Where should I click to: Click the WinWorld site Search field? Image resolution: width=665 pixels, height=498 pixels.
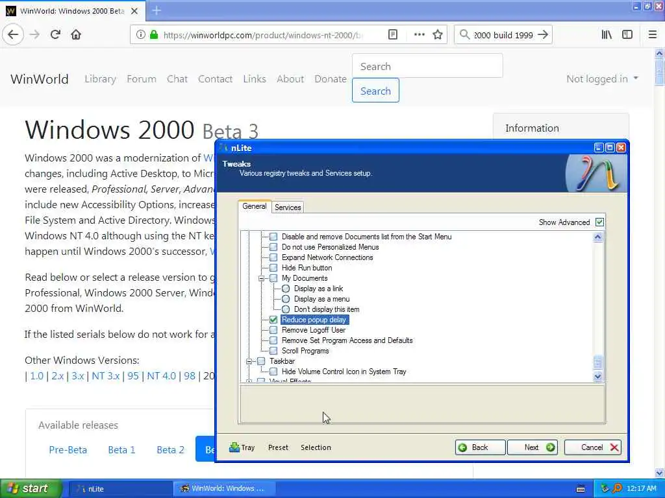(427, 65)
